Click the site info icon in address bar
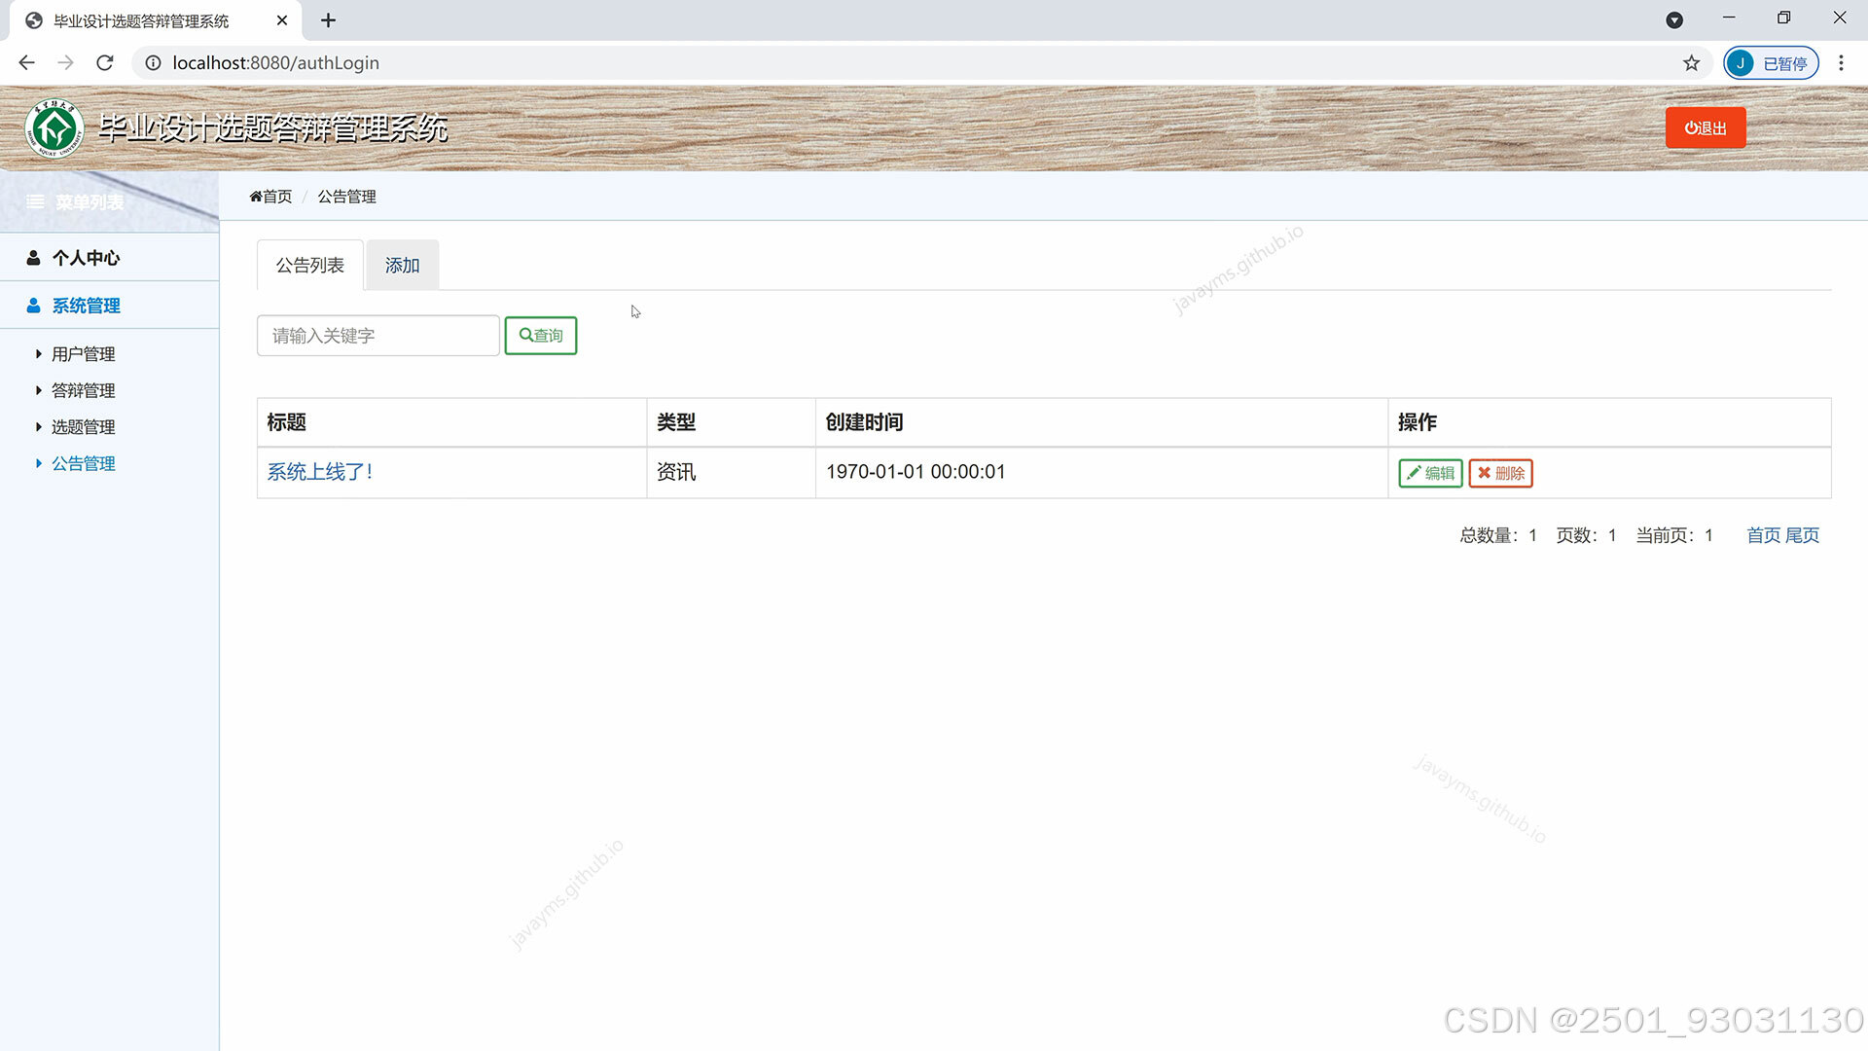The image size is (1868, 1051). (153, 63)
